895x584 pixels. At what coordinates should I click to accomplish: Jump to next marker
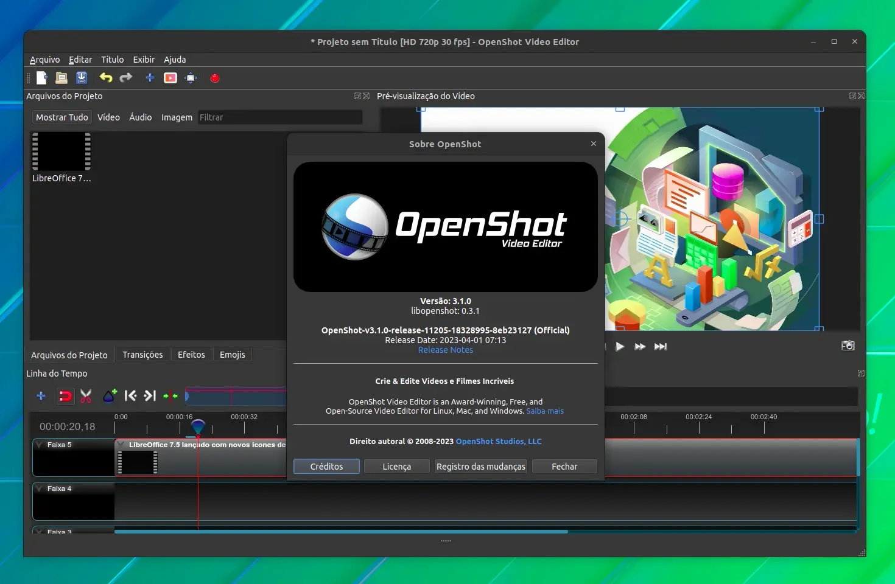[x=150, y=396]
